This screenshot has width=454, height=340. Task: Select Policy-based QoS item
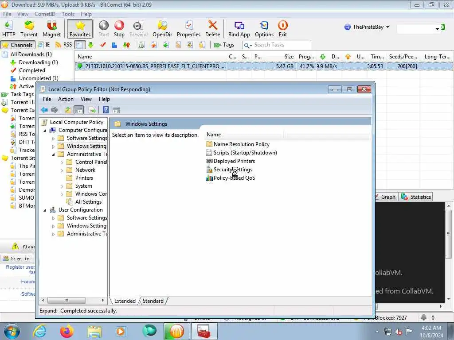pyautogui.click(x=234, y=178)
